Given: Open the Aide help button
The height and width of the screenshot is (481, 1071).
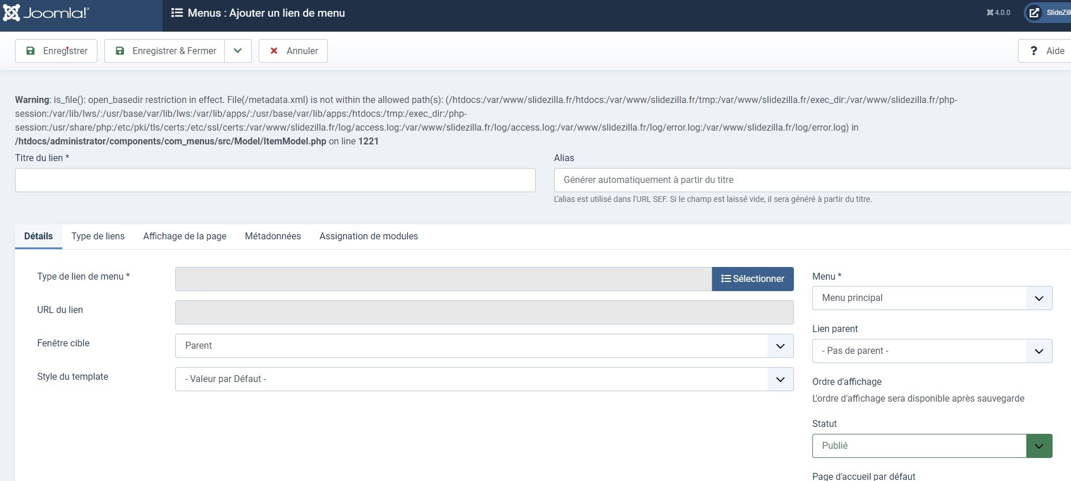Looking at the screenshot, I should point(1044,51).
